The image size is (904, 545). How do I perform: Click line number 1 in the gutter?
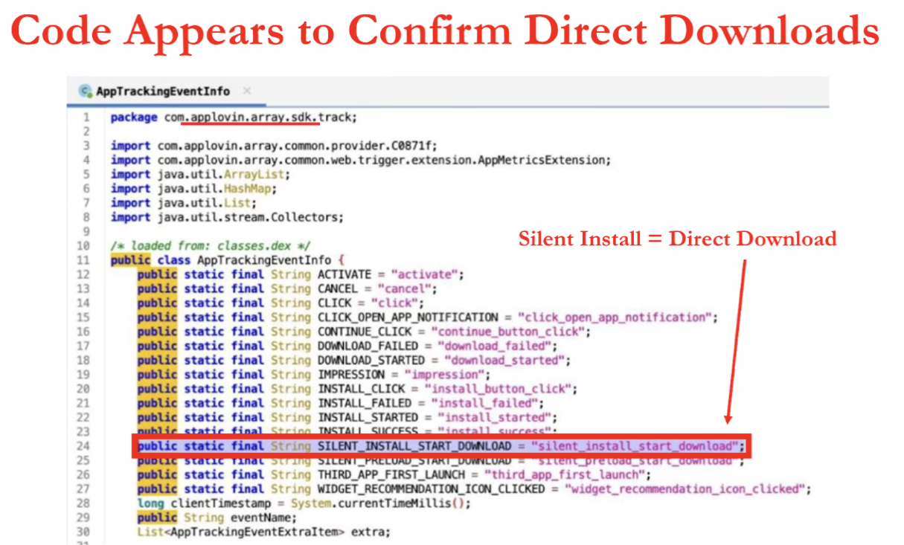pos(86,117)
